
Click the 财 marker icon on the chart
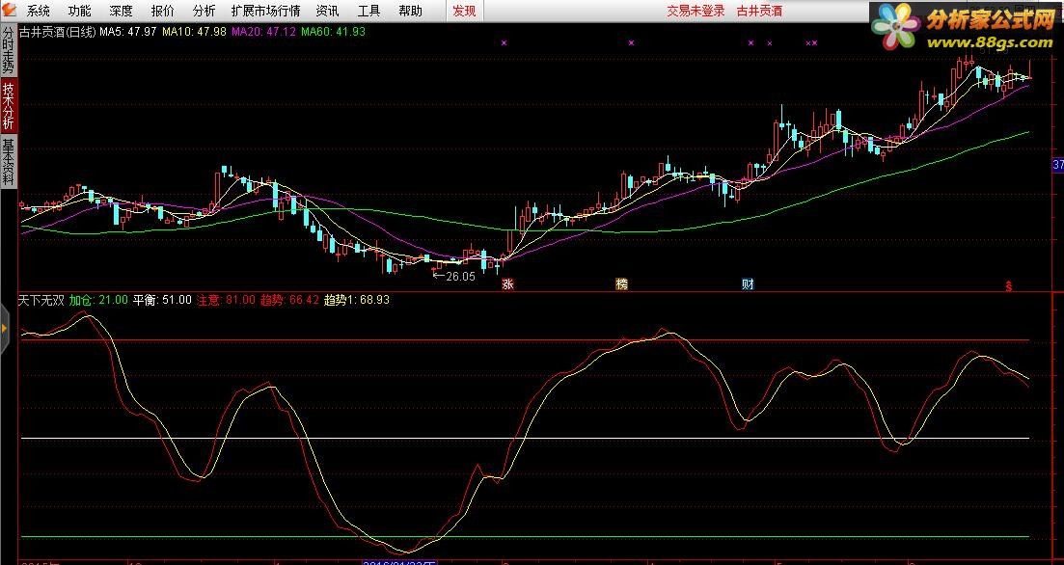click(748, 284)
